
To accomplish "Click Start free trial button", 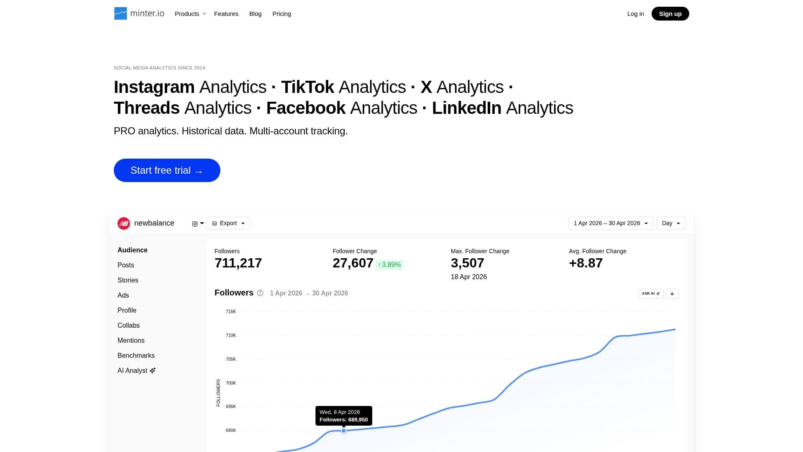I will [x=167, y=170].
